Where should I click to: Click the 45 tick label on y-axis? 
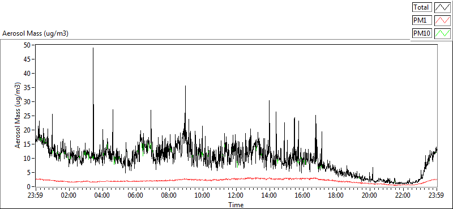(27, 59)
